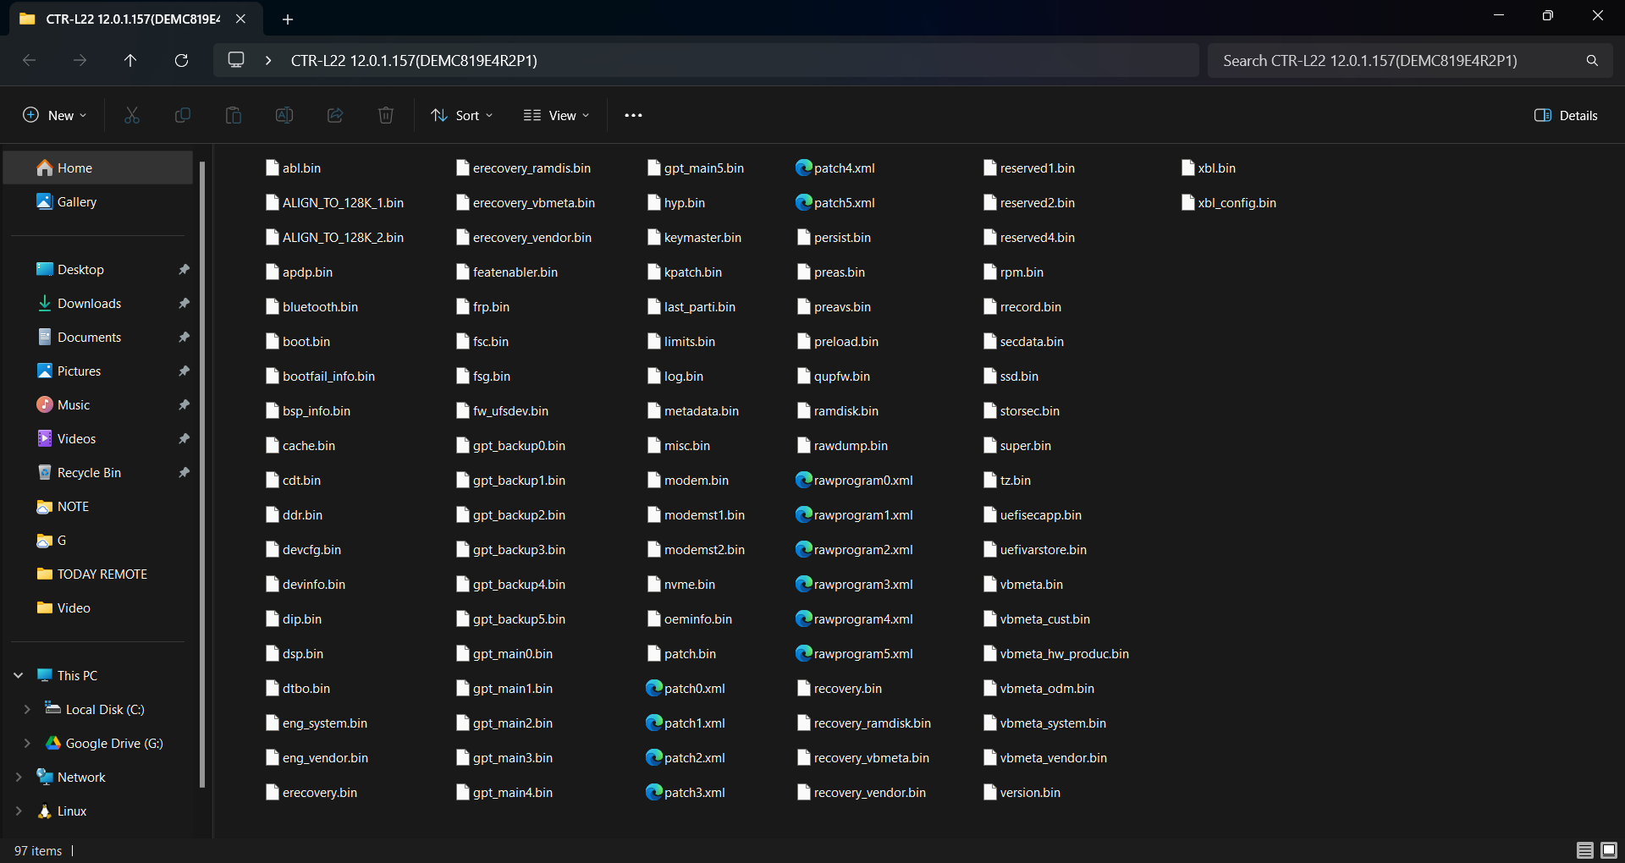
Task: Select the super.bin file icon
Action: [990, 445]
